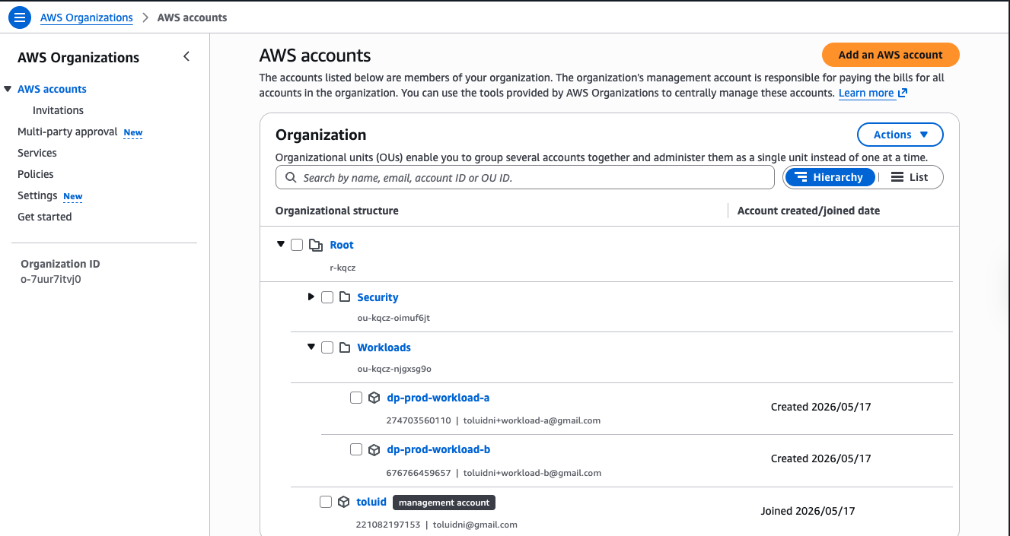The image size is (1010, 536).
Task: Open the dp-prod-workload-a account link
Action: coord(438,398)
